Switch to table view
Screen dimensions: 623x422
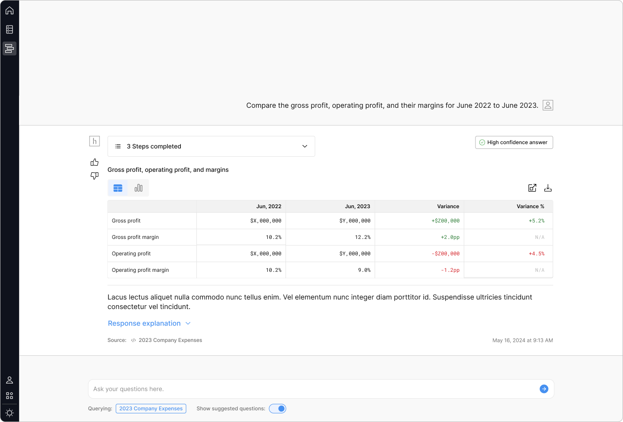118,188
